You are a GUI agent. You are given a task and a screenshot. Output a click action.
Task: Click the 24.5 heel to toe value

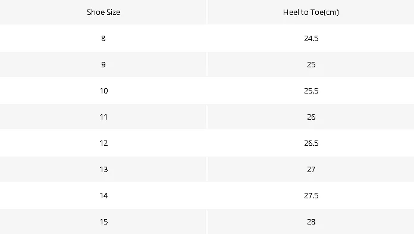(x=311, y=38)
